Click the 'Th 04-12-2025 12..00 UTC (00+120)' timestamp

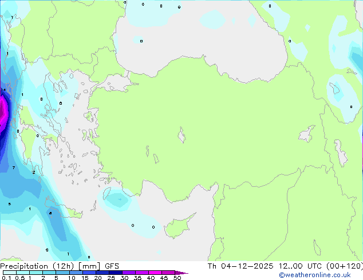[285, 266]
